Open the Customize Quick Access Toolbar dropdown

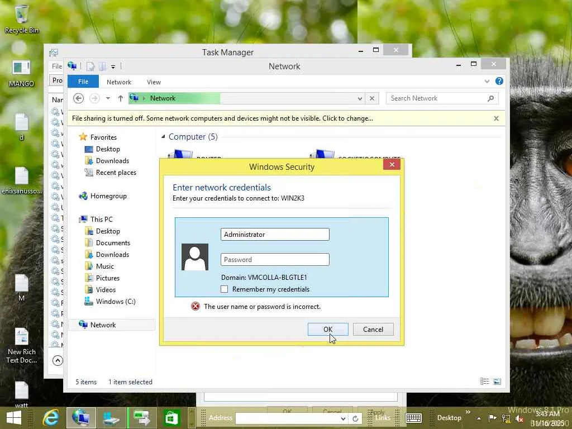(x=113, y=67)
